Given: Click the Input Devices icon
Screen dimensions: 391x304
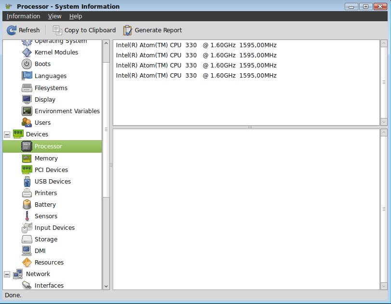Looking at the screenshot, I should (x=26, y=227).
